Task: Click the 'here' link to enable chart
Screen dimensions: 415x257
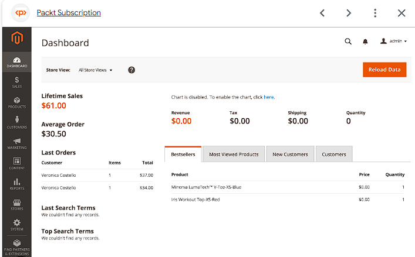Action: (269, 97)
